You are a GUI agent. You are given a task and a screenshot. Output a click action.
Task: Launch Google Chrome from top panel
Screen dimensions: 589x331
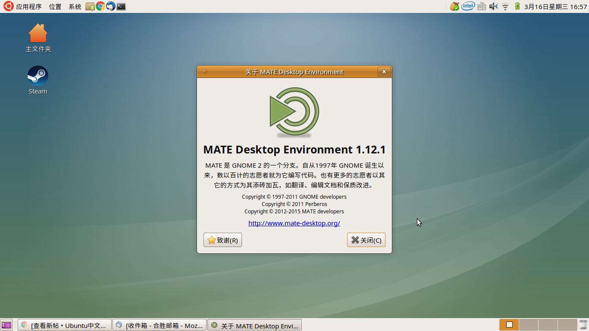(x=100, y=6)
